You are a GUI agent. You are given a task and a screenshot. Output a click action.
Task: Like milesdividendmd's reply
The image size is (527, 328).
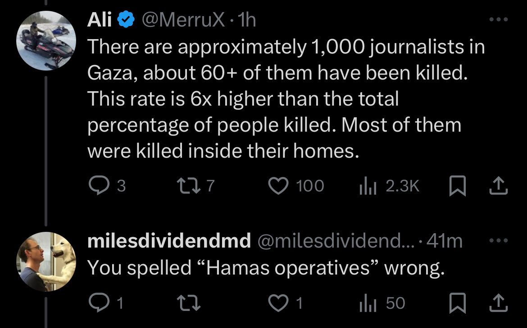click(279, 303)
